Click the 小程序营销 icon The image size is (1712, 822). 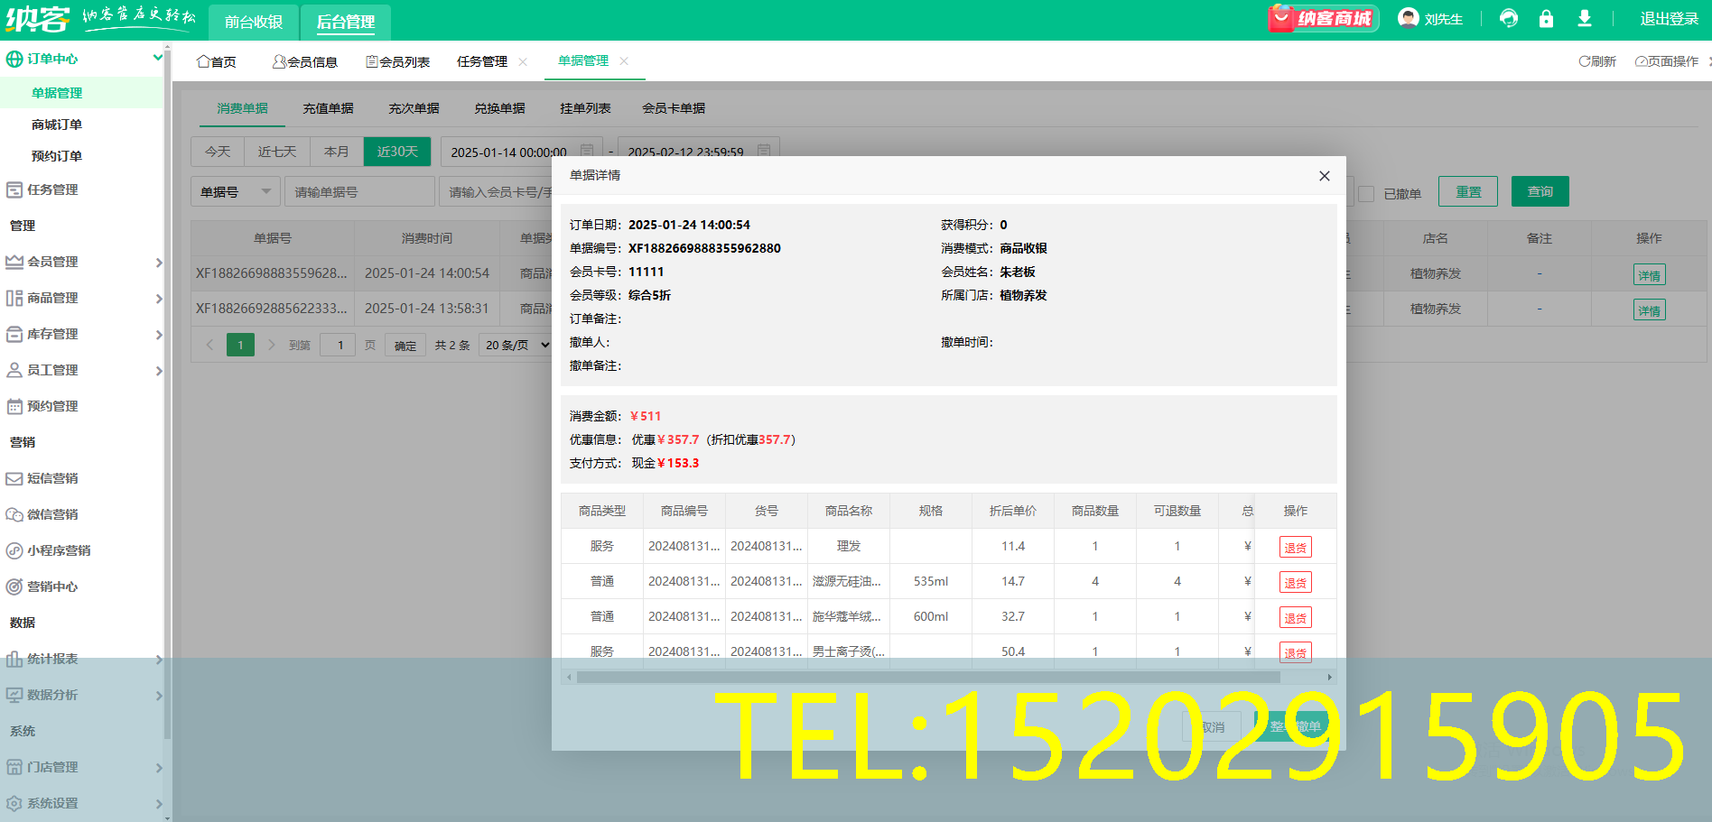coord(14,550)
